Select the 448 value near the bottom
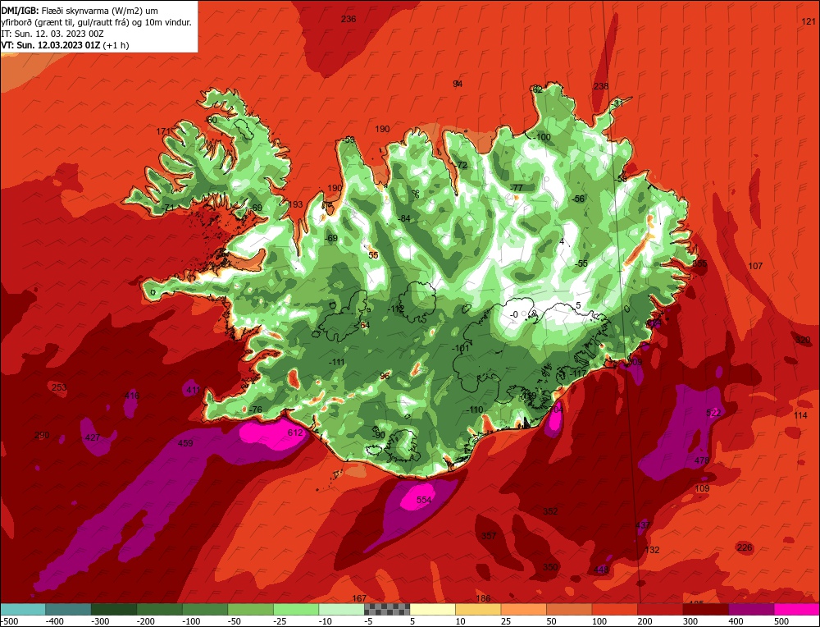 tap(601, 570)
